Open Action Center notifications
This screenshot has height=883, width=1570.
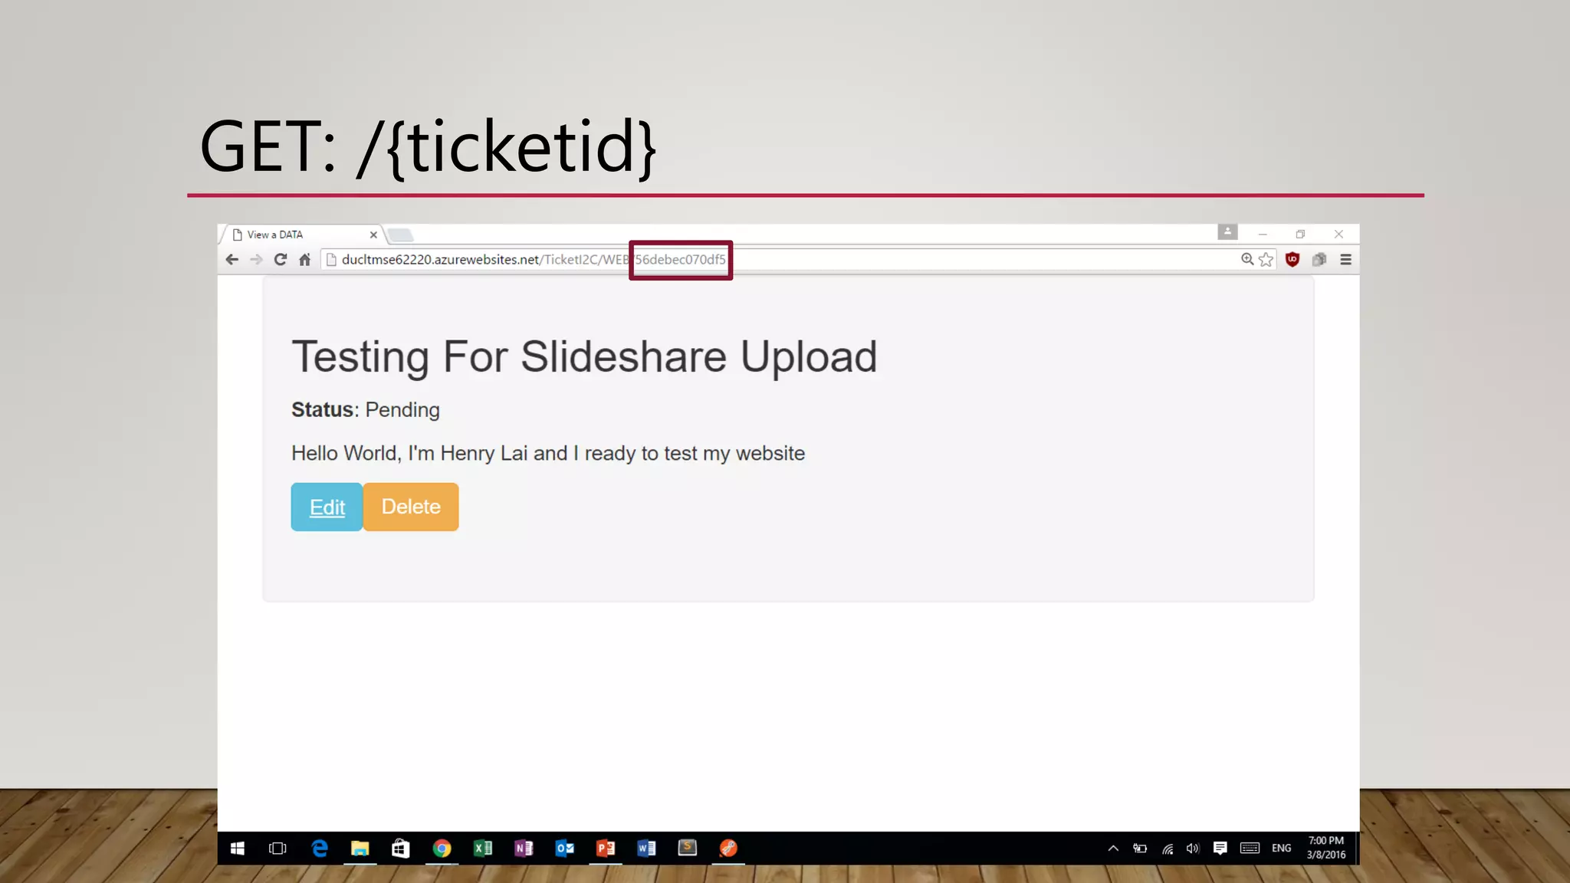pyautogui.click(x=1220, y=848)
